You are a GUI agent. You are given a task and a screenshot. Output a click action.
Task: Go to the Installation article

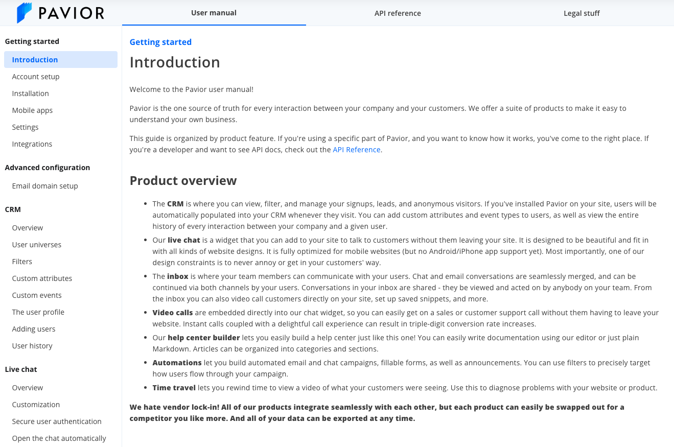31,93
